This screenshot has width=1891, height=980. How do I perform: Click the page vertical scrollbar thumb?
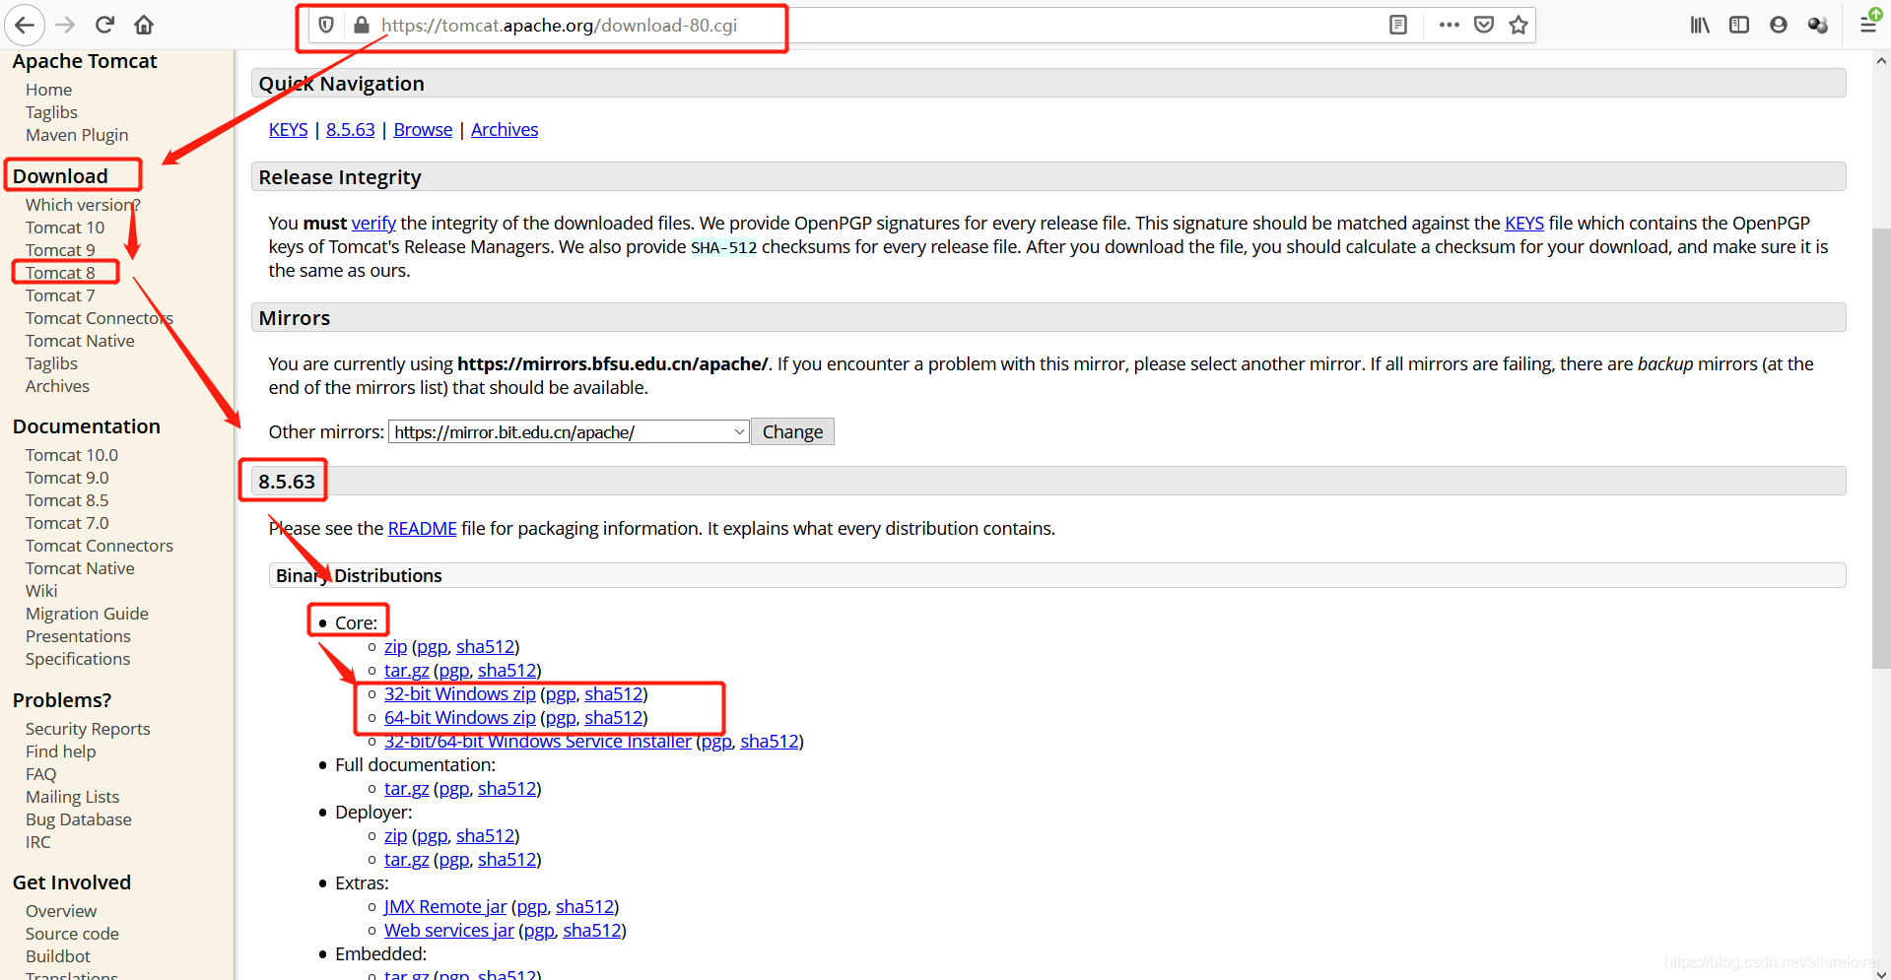point(1881,448)
